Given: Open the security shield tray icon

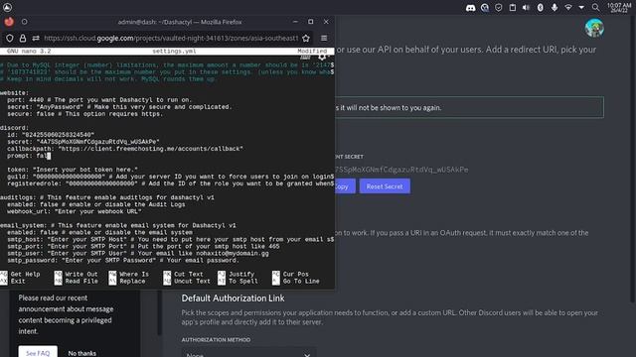Looking at the screenshot, I should (499, 7).
